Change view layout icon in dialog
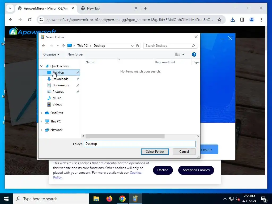The height and width of the screenshot is (204, 272). [177, 54]
